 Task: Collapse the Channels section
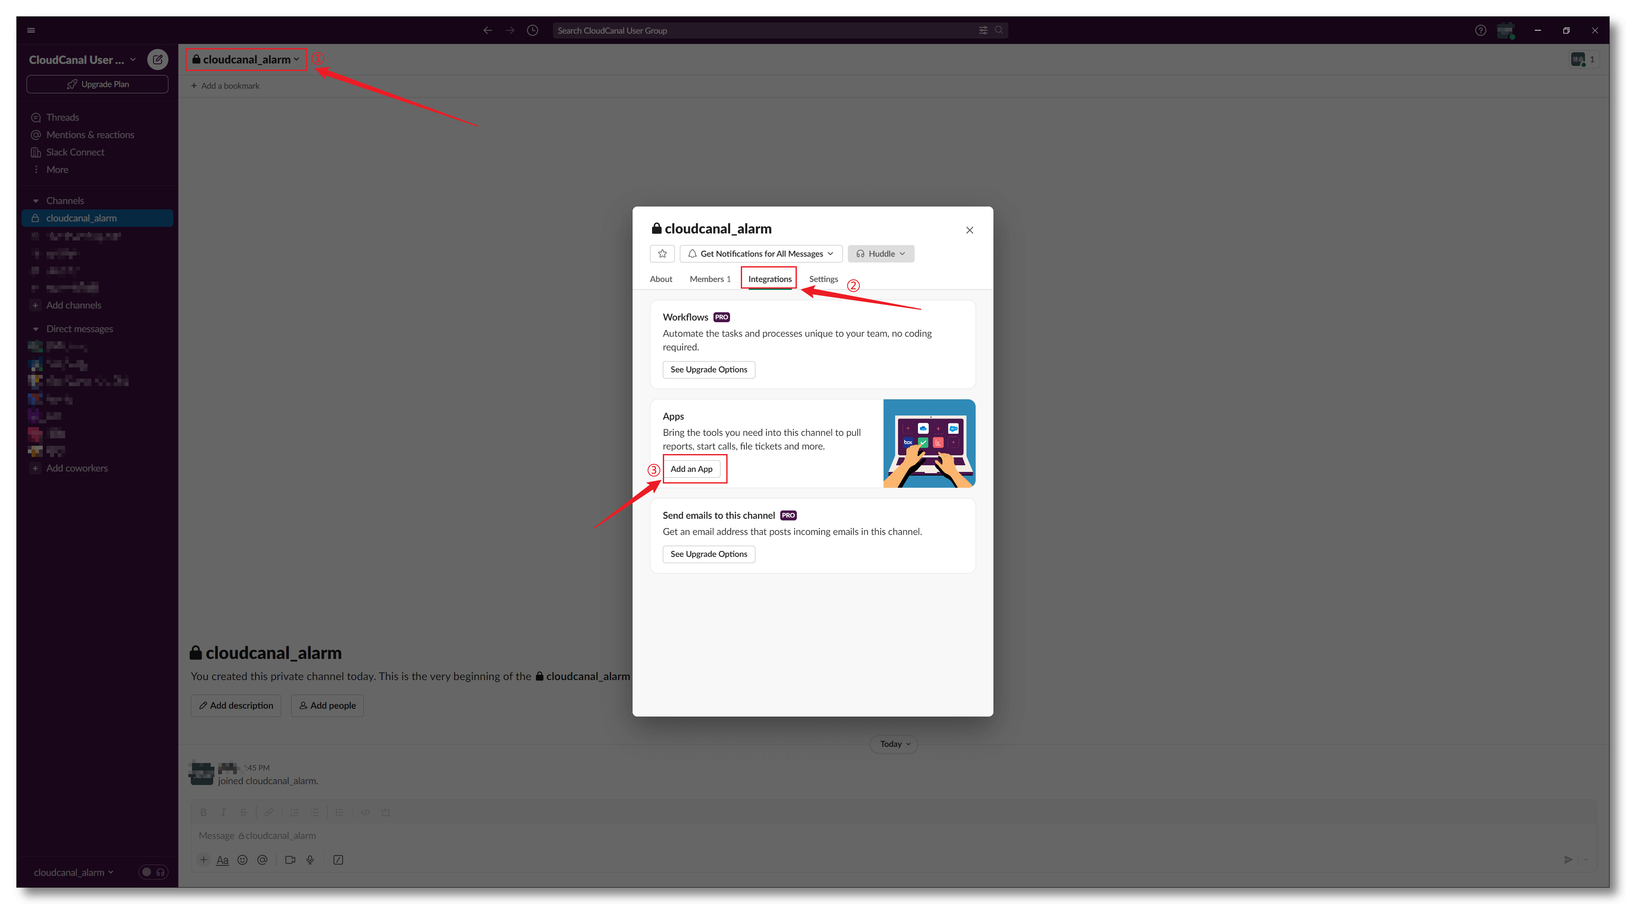(x=35, y=201)
